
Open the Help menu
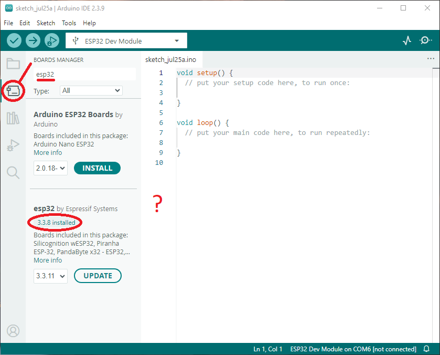pos(89,23)
